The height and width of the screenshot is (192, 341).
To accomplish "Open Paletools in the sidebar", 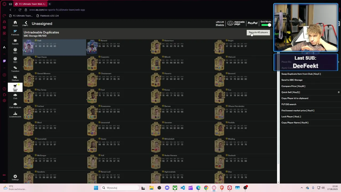I will (15, 33).
